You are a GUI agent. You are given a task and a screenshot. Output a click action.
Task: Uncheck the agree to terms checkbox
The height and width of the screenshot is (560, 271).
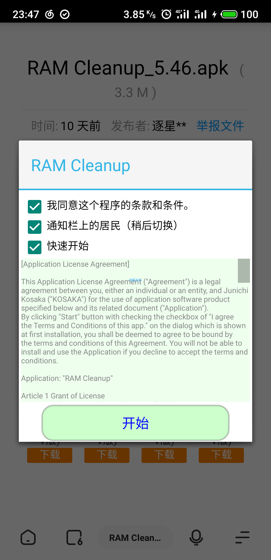[35, 206]
